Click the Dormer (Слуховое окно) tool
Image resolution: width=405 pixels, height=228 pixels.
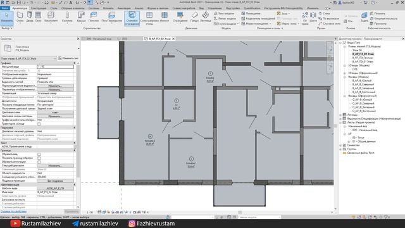coord(329,23)
